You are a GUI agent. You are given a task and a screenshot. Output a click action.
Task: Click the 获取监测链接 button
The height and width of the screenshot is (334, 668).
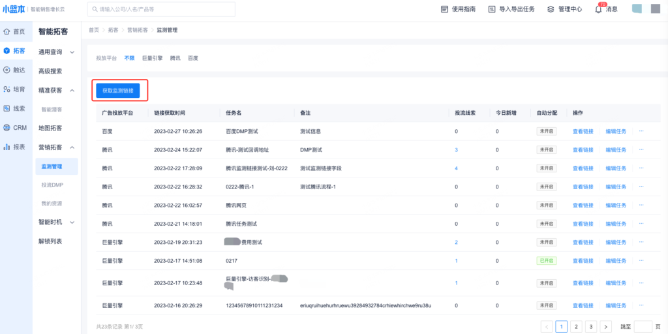click(118, 91)
